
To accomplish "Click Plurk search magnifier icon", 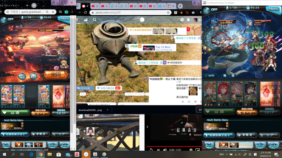I will coord(95,20).
